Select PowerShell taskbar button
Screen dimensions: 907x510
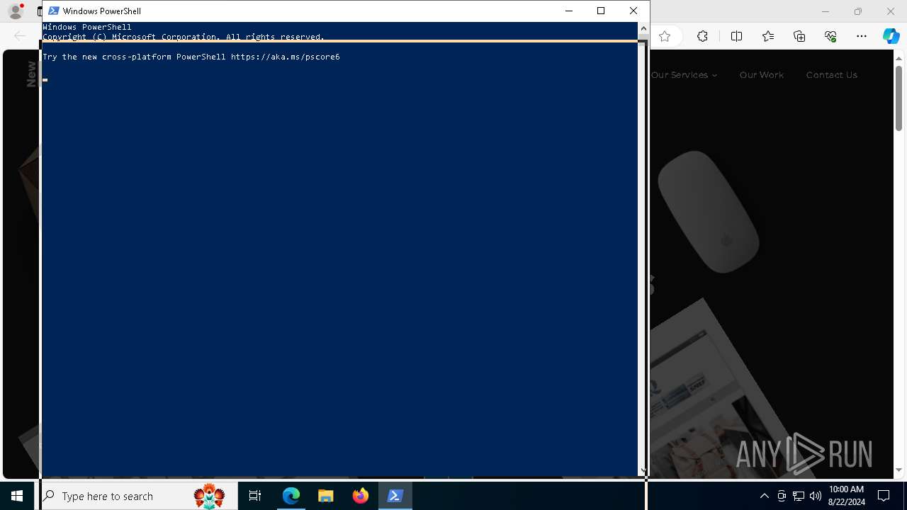tap(395, 496)
